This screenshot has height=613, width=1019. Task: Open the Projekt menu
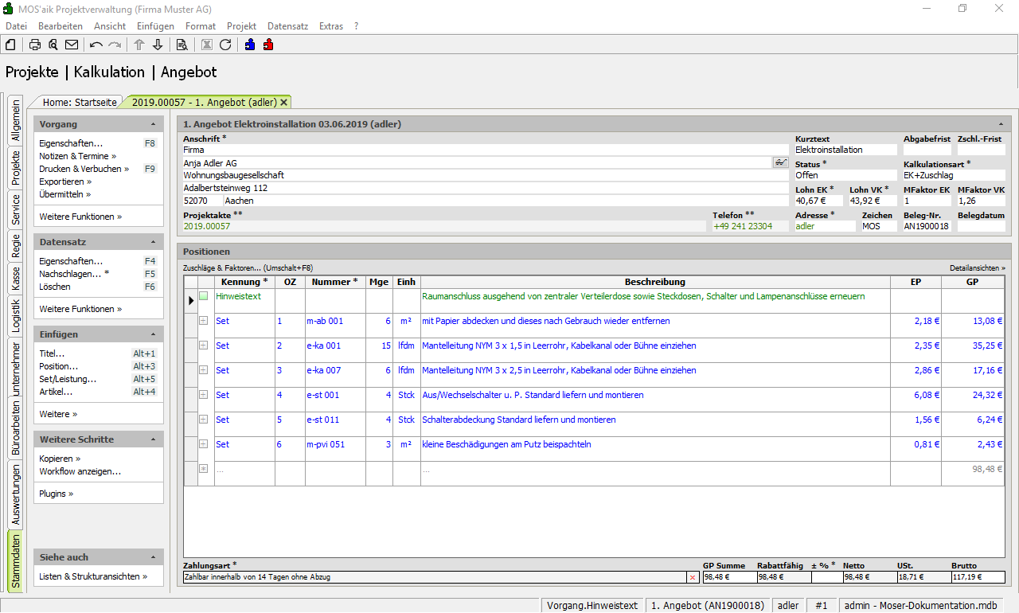[x=241, y=26]
